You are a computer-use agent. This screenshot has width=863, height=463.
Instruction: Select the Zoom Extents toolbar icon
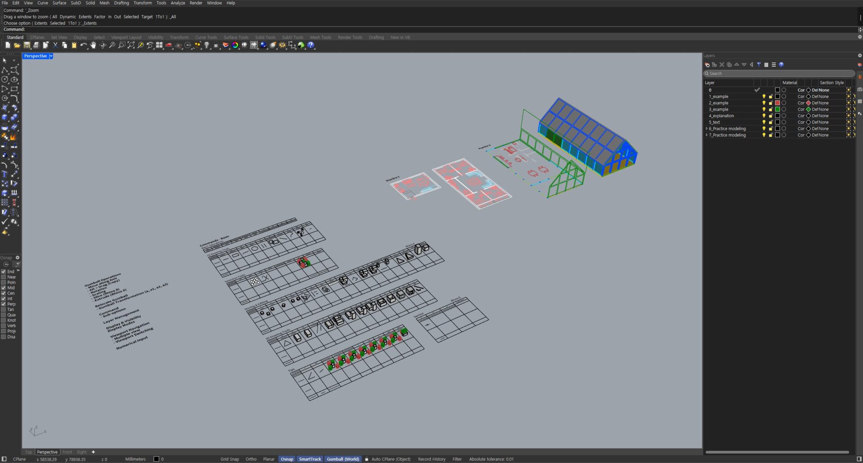click(131, 45)
